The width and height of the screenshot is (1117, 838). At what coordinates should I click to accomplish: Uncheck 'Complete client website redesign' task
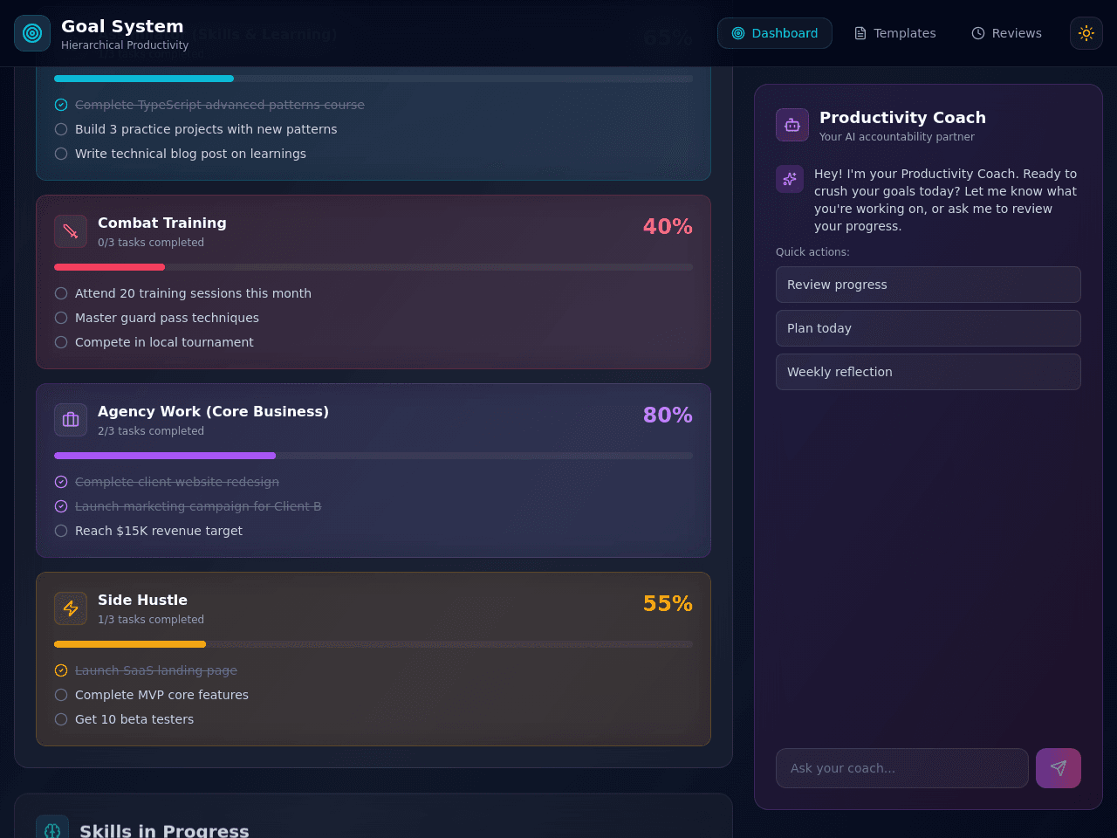[61, 482]
